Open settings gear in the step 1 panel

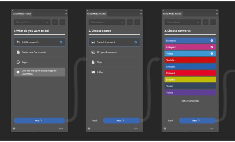[x=14, y=128]
